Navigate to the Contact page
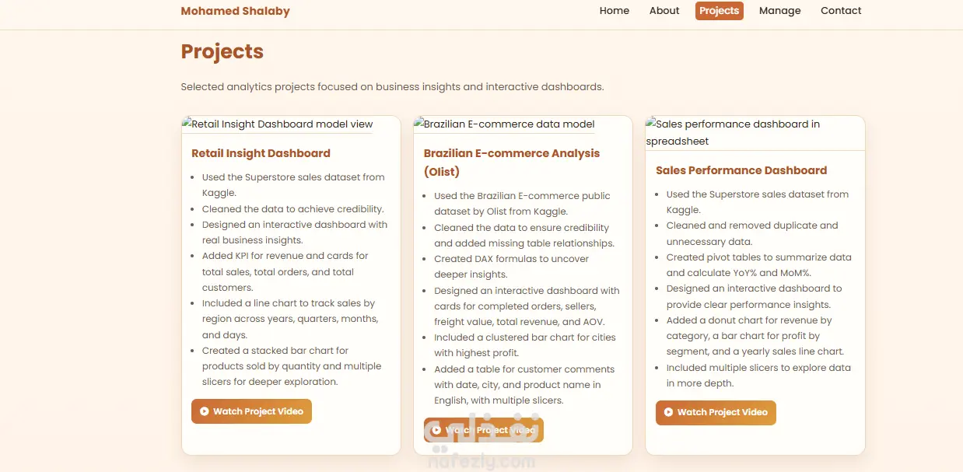This screenshot has width=963, height=472. 841,11
